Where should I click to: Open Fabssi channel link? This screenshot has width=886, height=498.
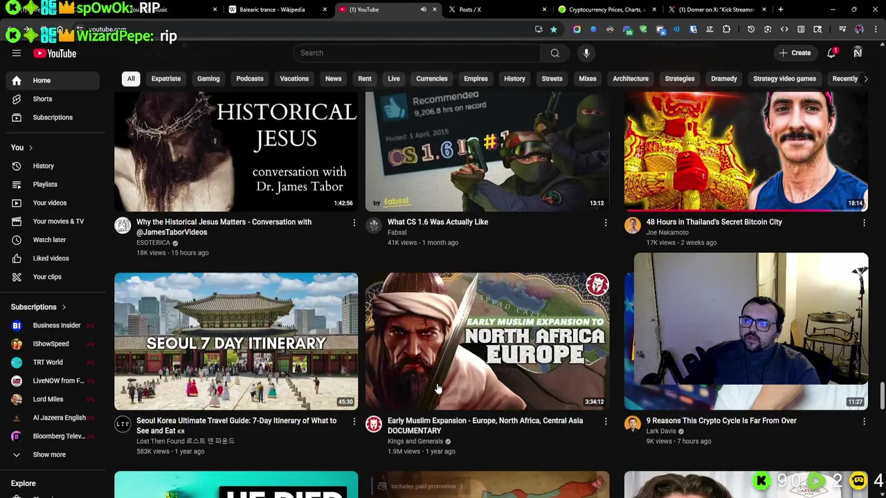click(x=397, y=232)
